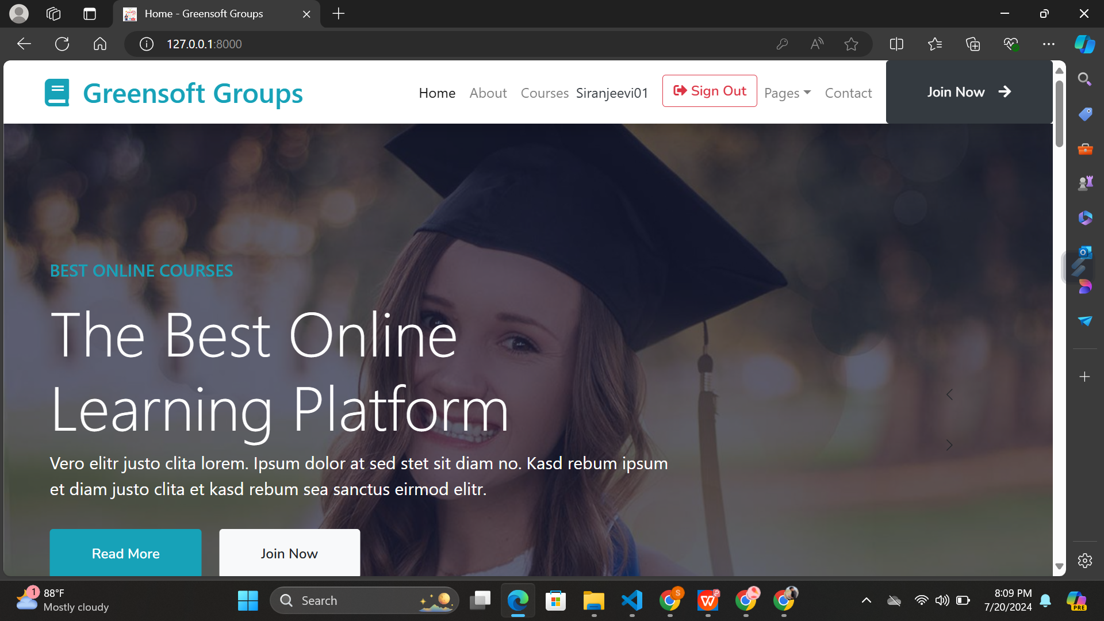The width and height of the screenshot is (1104, 621).
Task: Go to the browser home page
Action: 100,44
